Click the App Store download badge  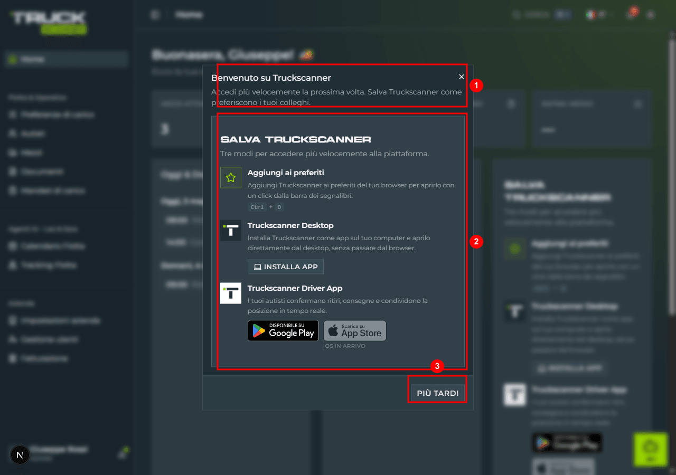tap(355, 331)
